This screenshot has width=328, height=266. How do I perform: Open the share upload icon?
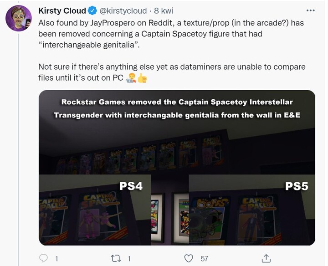pyautogui.click(x=266, y=258)
